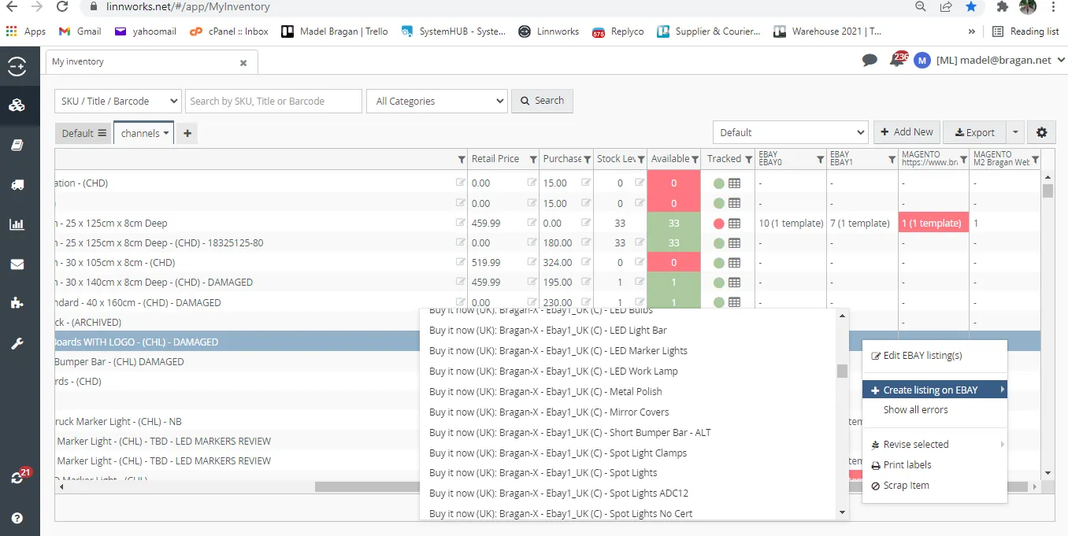Click 10 (1 template) EBAY0 cell
This screenshot has width=1068, height=536.
[x=791, y=224]
